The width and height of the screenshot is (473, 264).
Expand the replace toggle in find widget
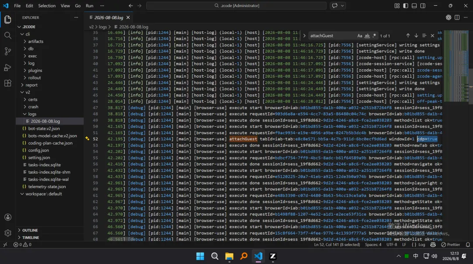pos(304,36)
